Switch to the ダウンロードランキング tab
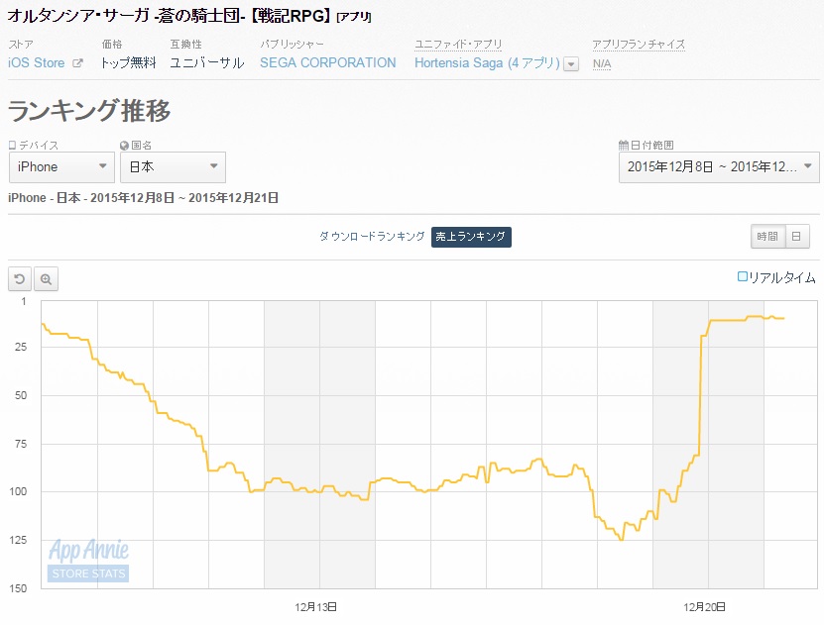The image size is (824, 625). pos(372,237)
